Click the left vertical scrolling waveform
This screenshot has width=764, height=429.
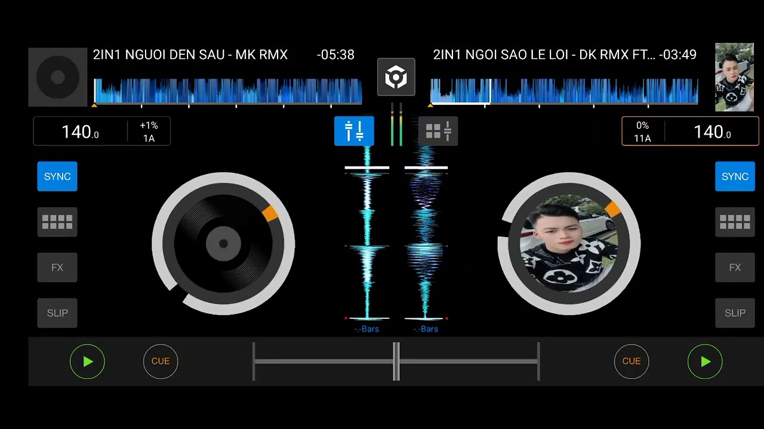coord(367,234)
